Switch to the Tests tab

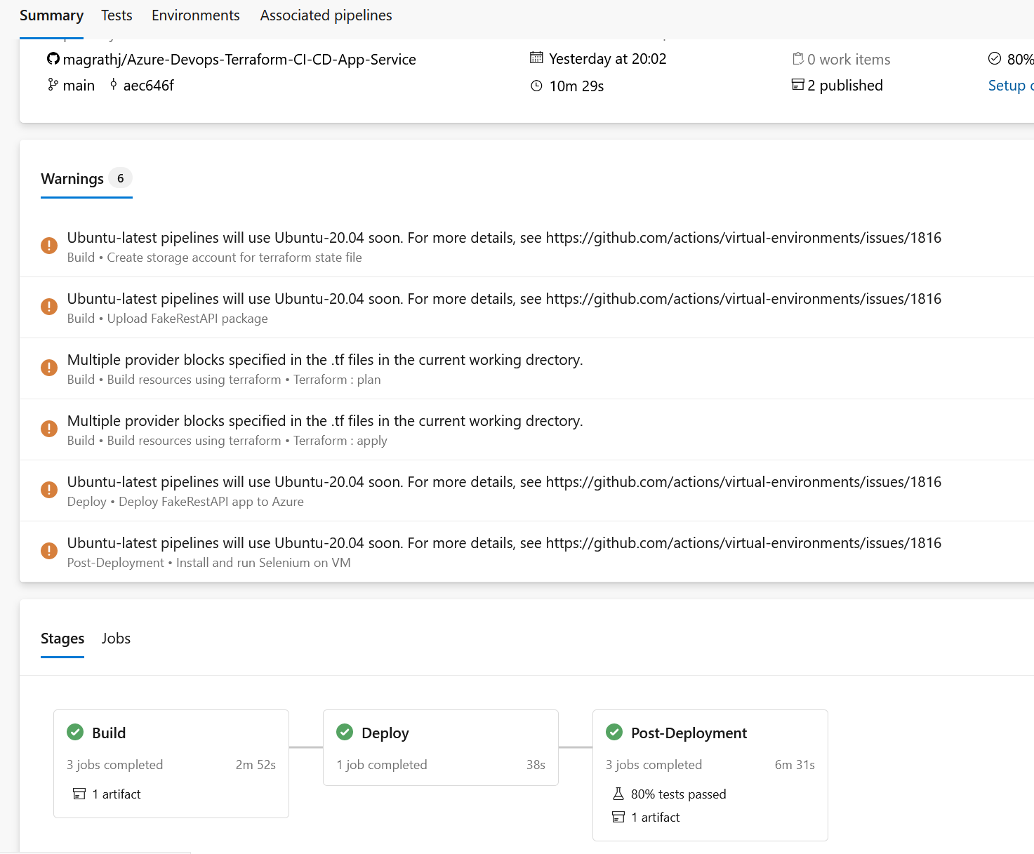coord(117,15)
